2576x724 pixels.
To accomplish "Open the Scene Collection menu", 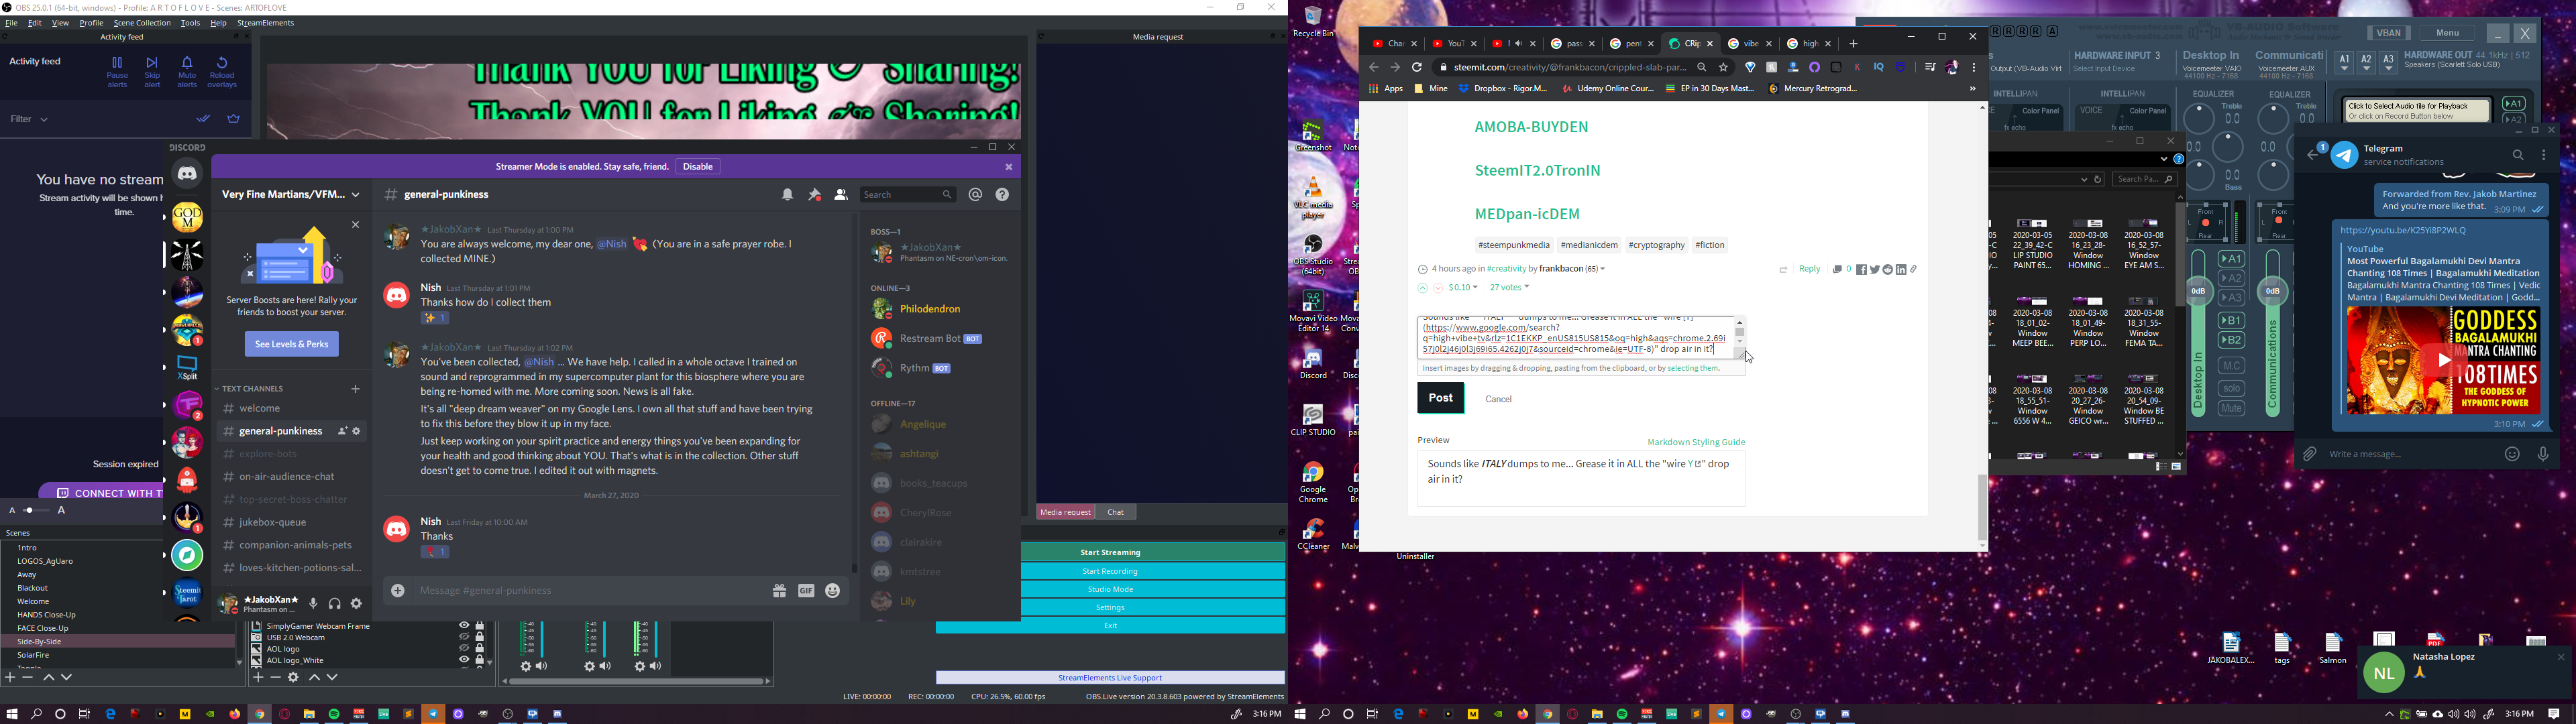I will (142, 23).
